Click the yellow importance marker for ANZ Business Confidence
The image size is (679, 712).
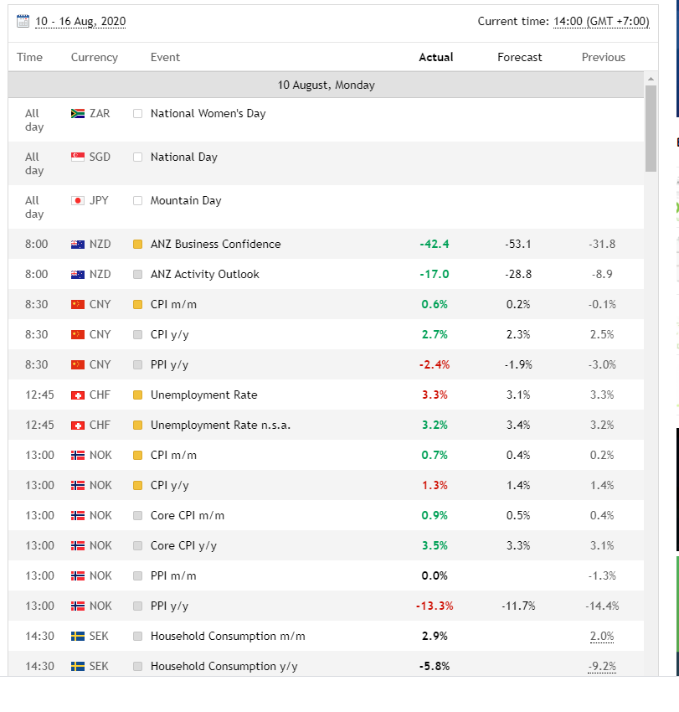coord(138,245)
